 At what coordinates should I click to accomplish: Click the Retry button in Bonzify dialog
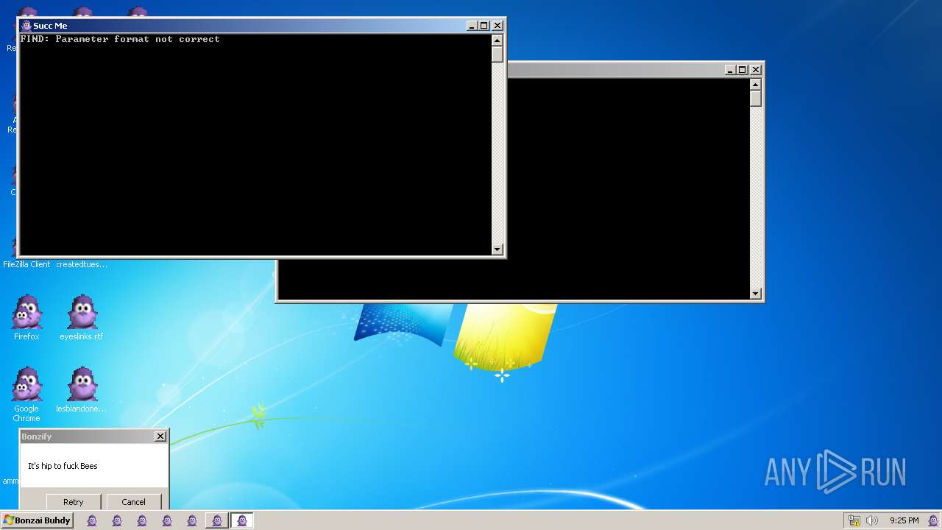(x=74, y=502)
